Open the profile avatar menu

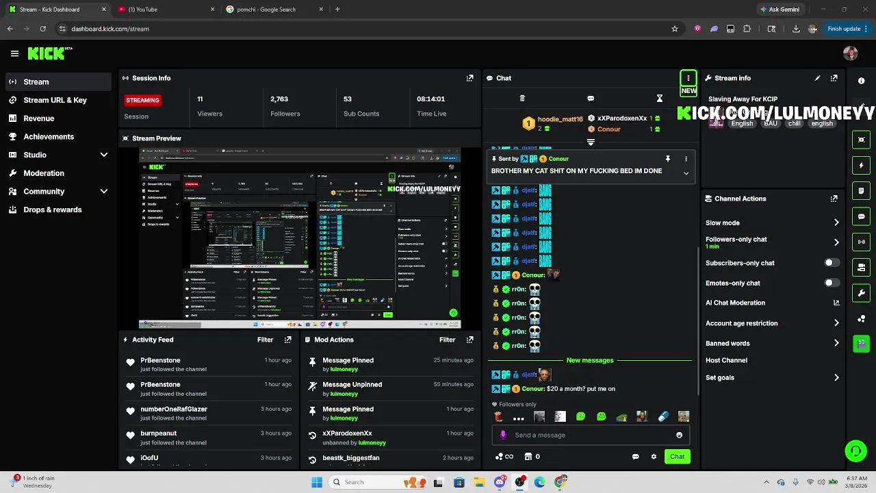[851, 53]
